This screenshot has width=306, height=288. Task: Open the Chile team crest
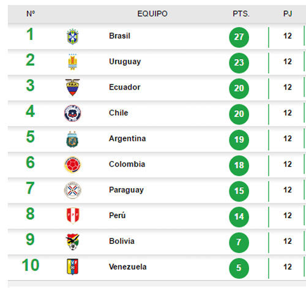coord(72,113)
